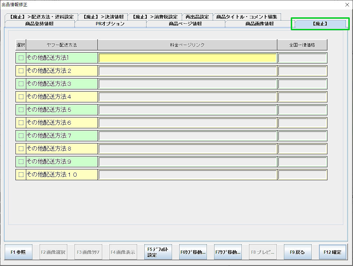The image size is (353, 266).
Task: Click the 全国一律価格 field for その他配送方法2
Action: click(302, 71)
